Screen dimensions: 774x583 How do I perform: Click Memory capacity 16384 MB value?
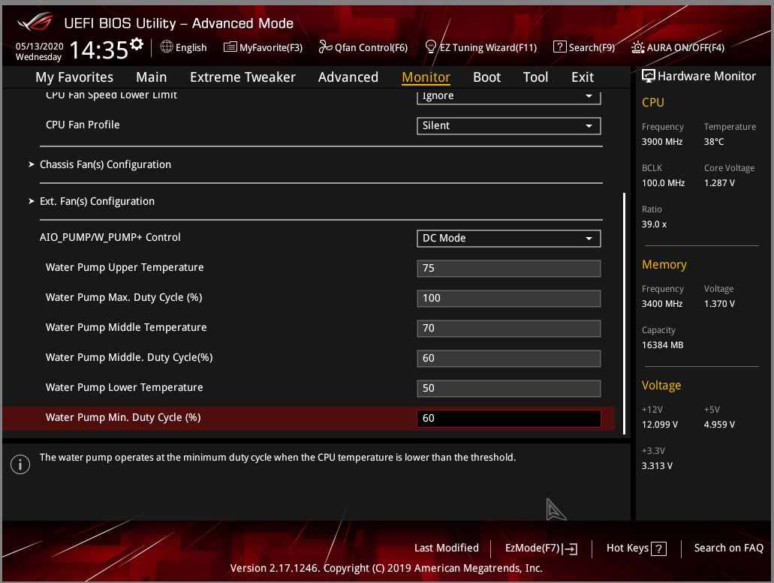pos(662,345)
